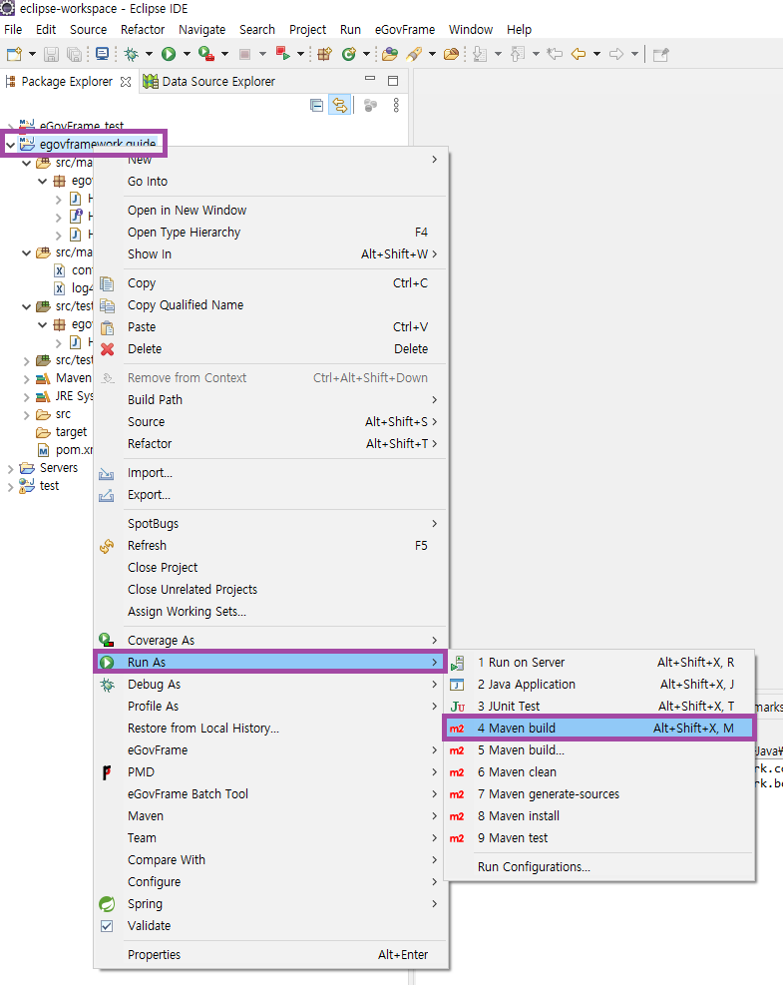This screenshot has height=985, width=783.
Task: Click the New Java Class toolbar icon
Action: click(x=348, y=54)
